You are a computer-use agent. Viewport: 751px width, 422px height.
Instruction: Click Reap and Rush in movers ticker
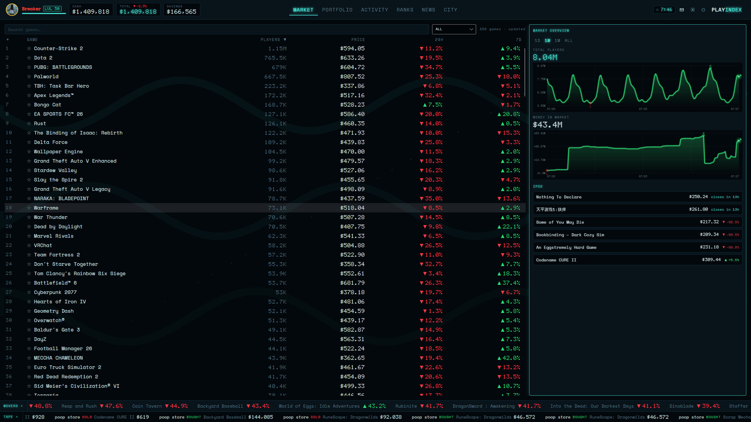click(x=79, y=406)
